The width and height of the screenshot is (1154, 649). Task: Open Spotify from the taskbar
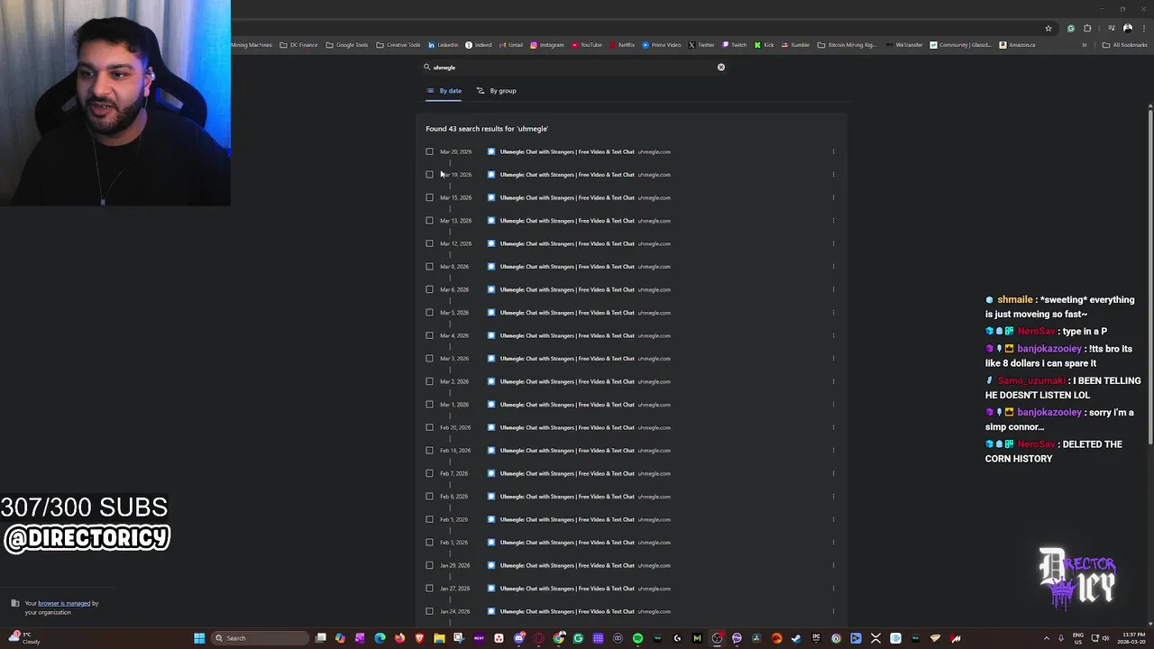637,638
